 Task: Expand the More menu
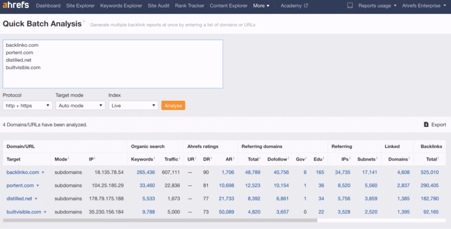point(261,6)
